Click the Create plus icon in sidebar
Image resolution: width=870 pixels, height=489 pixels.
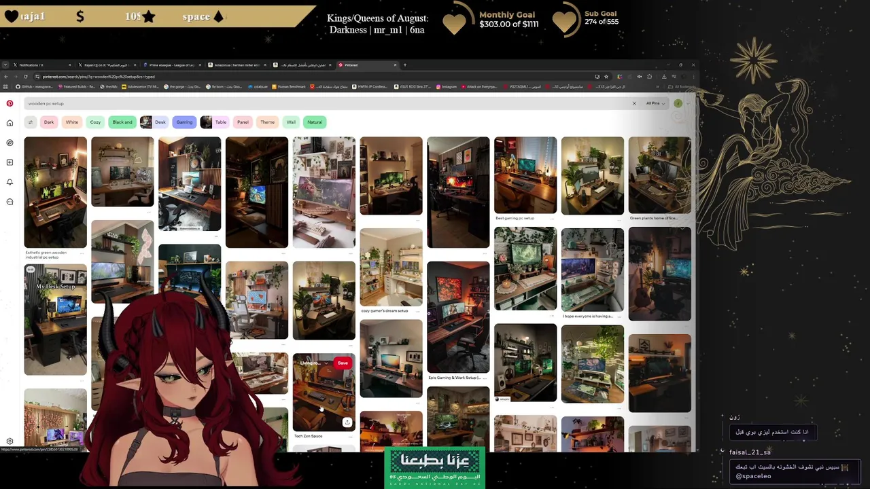pyautogui.click(x=10, y=162)
